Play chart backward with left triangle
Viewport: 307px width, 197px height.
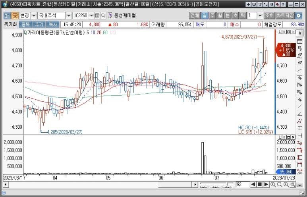(x=253, y=184)
